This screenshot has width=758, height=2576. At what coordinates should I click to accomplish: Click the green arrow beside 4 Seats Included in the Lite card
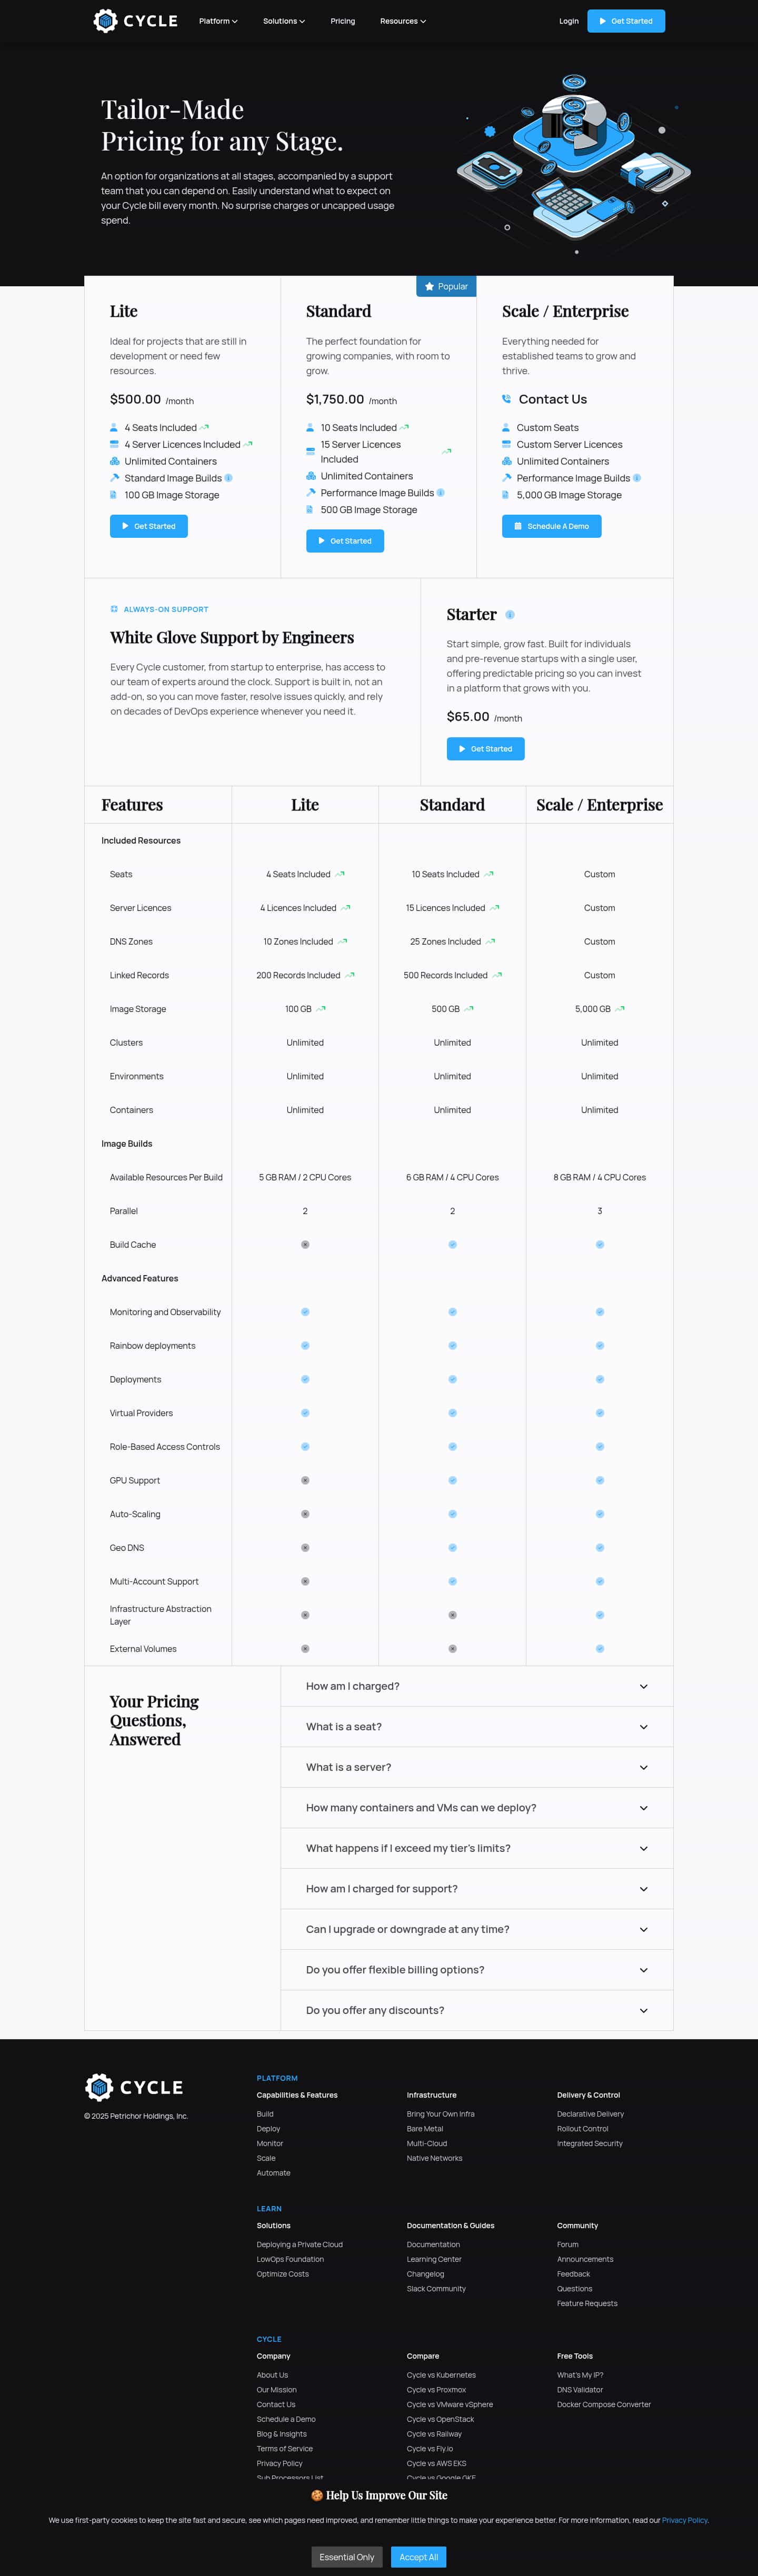pos(205,428)
